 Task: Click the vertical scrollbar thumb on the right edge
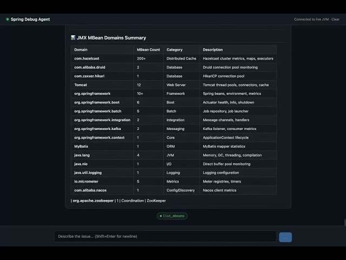pos(345,223)
